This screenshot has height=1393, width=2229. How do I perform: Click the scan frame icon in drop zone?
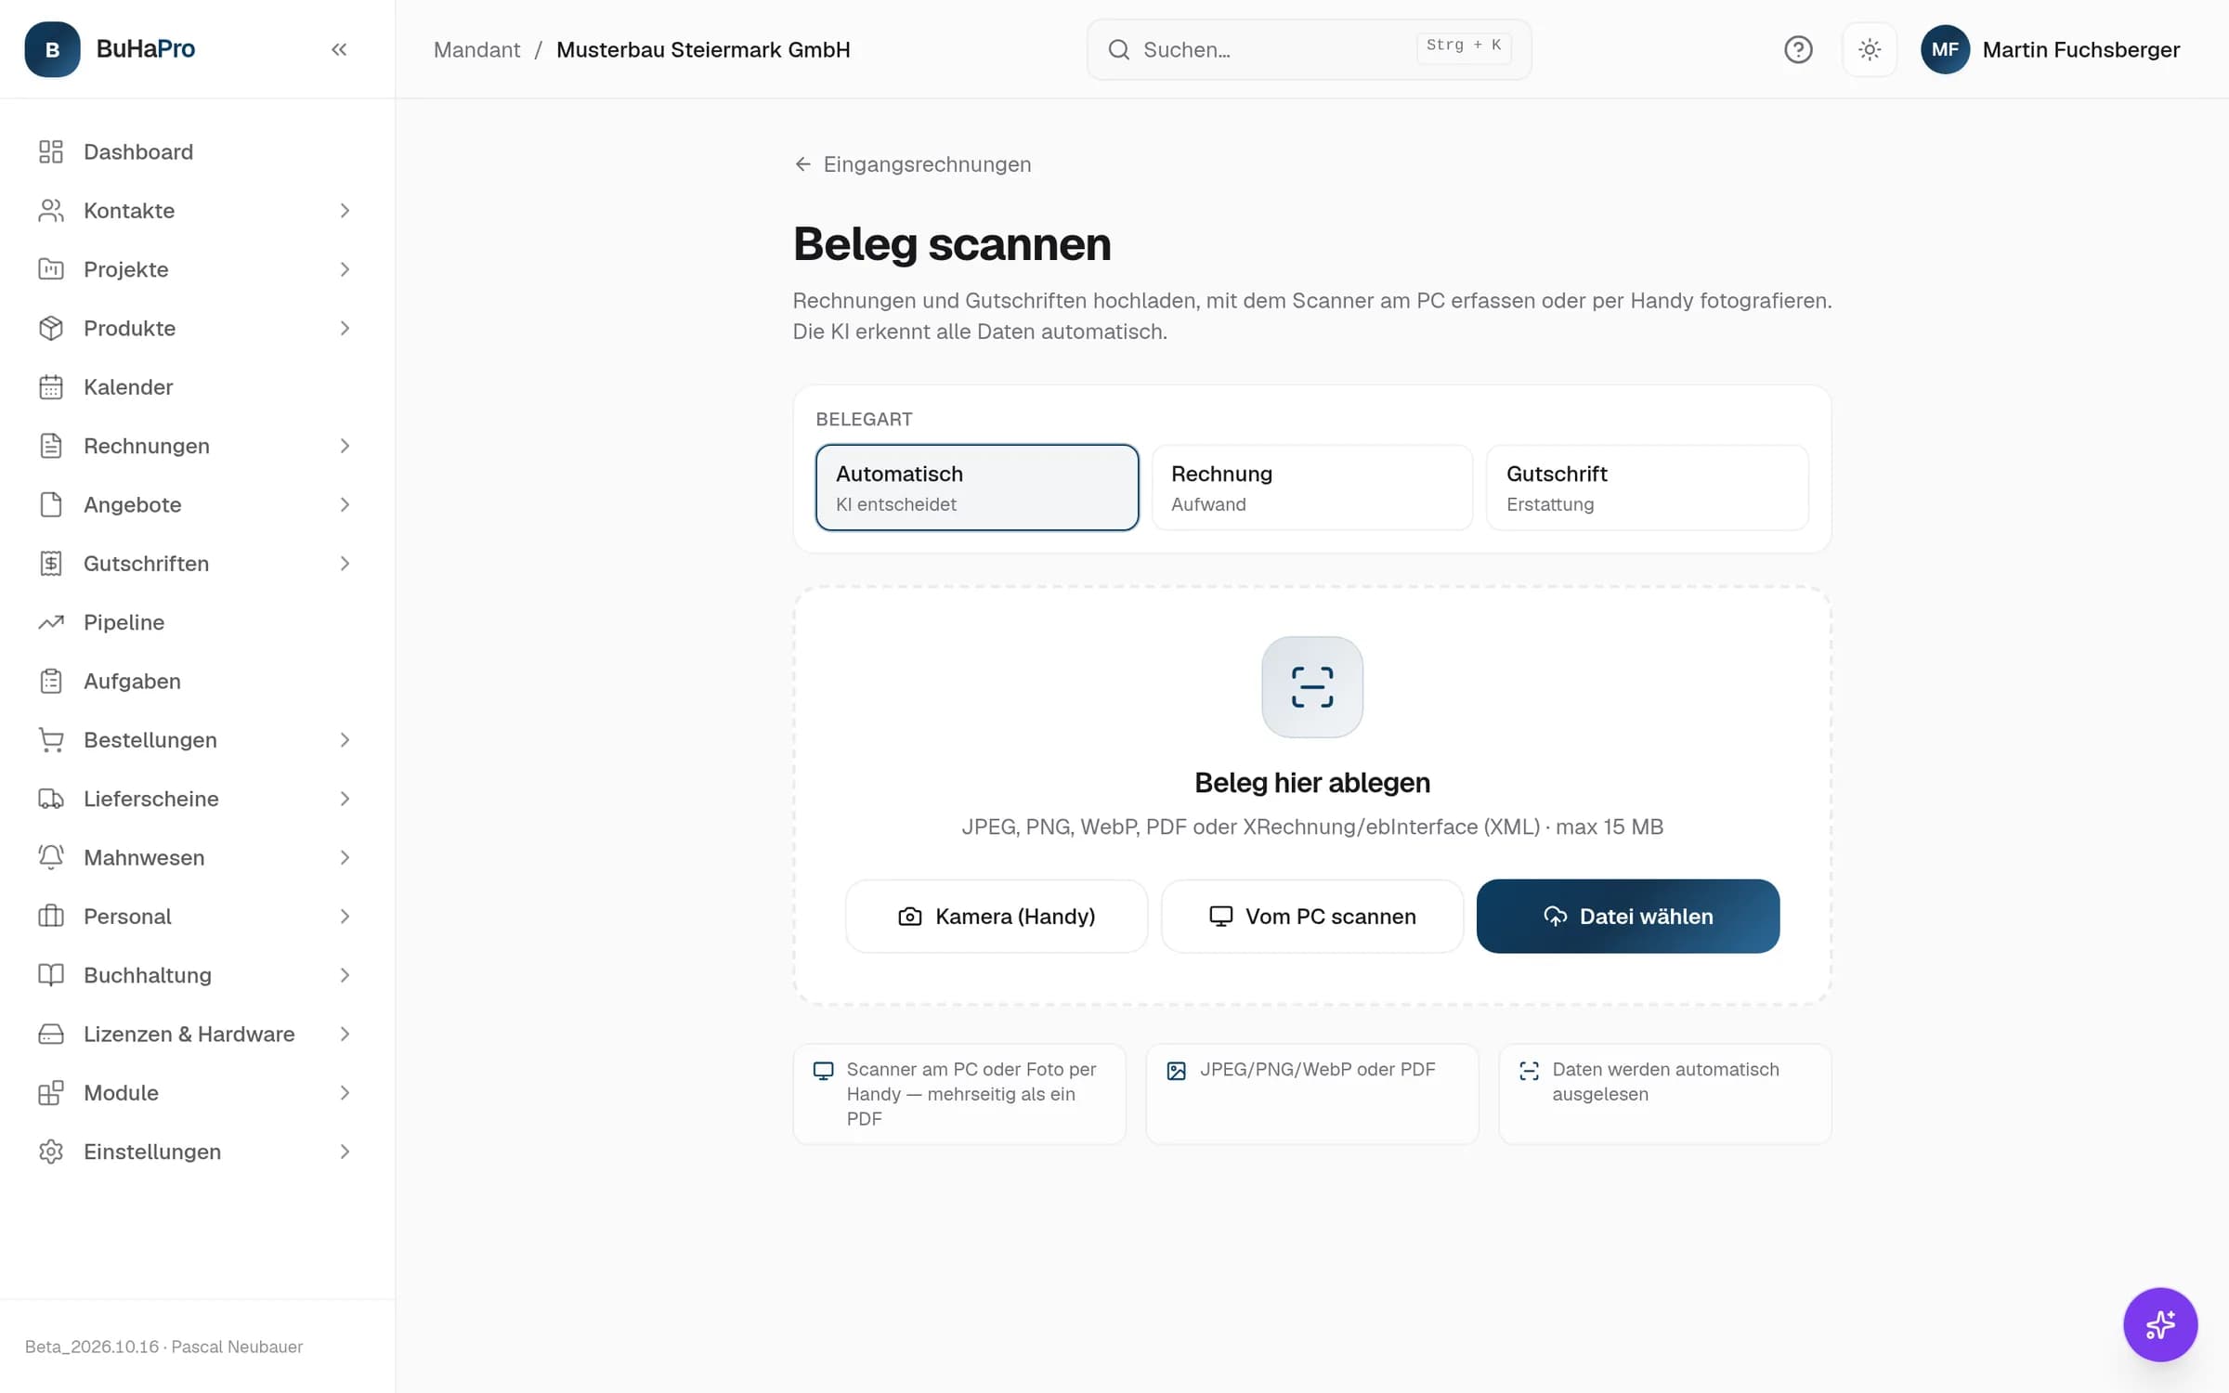coord(1312,687)
